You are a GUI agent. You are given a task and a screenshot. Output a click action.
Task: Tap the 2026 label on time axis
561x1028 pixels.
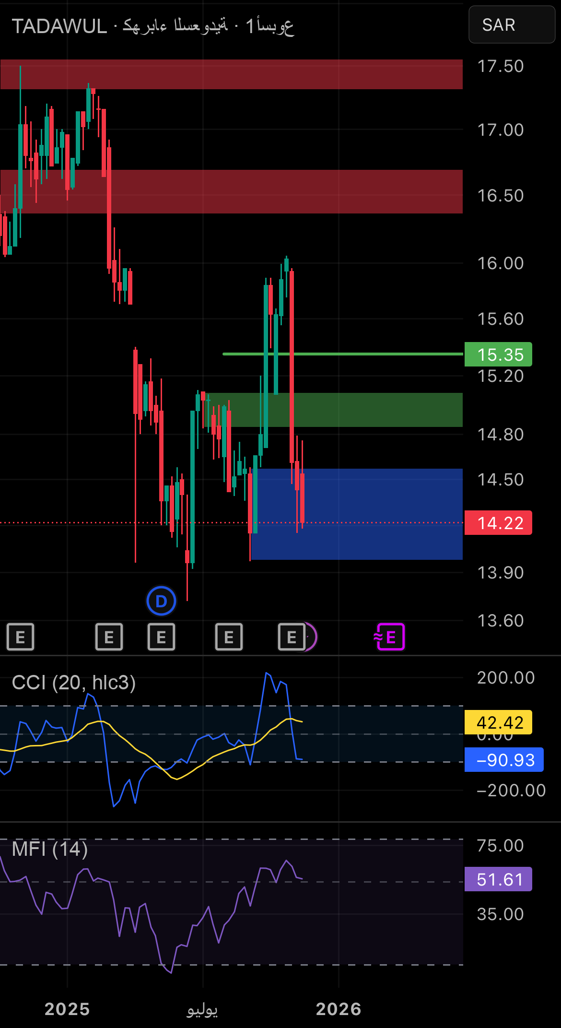(x=339, y=1009)
